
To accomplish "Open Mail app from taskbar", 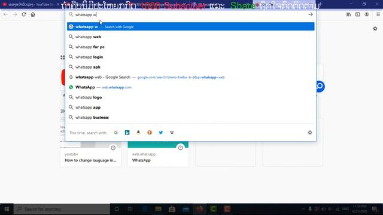I will [186, 209].
